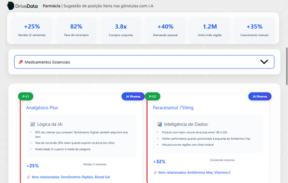Click the DriveData logo

tap(22, 6)
